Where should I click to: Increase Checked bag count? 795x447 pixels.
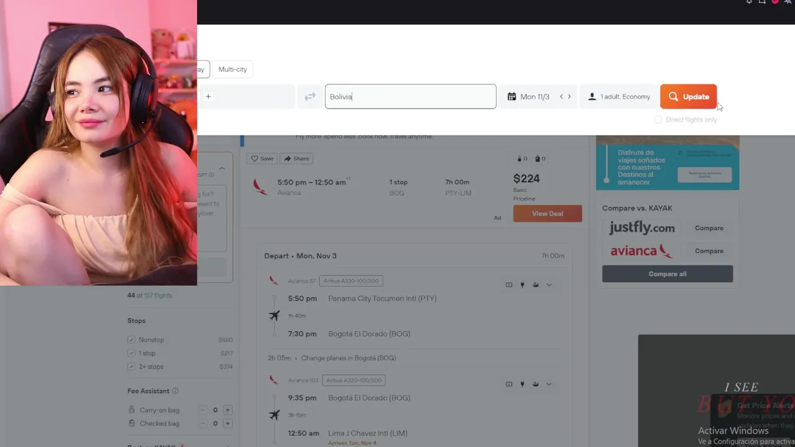click(x=228, y=423)
